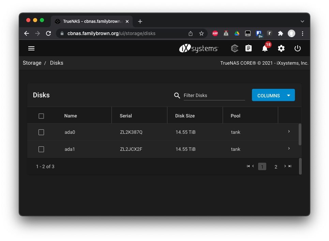
Task: Open the hamburger navigation menu
Action: (31, 48)
